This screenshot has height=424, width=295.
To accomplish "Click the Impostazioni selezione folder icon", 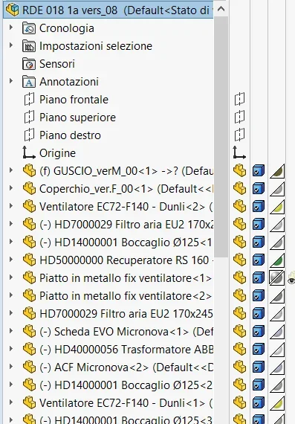I will pyautogui.click(x=29, y=46).
